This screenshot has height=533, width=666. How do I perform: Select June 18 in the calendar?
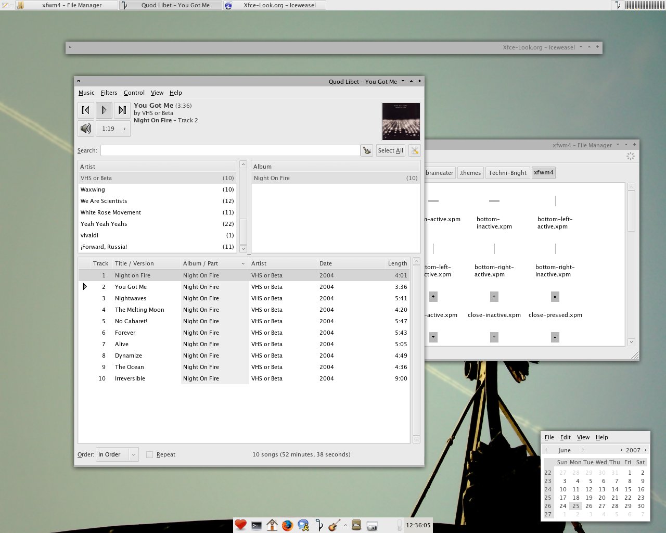point(576,498)
